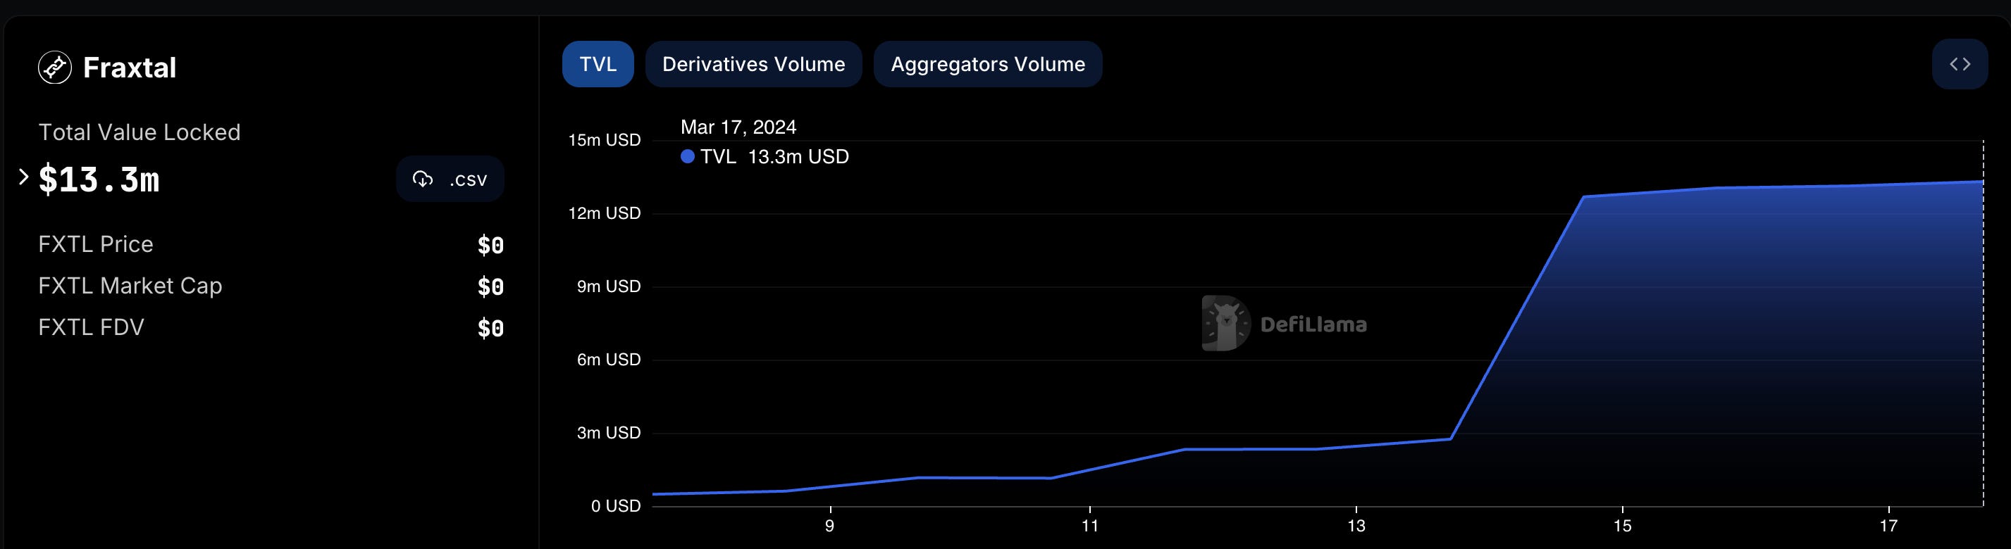2011x549 pixels.
Task: Click the cloud download icon in .csv button
Action: click(x=423, y=179)
